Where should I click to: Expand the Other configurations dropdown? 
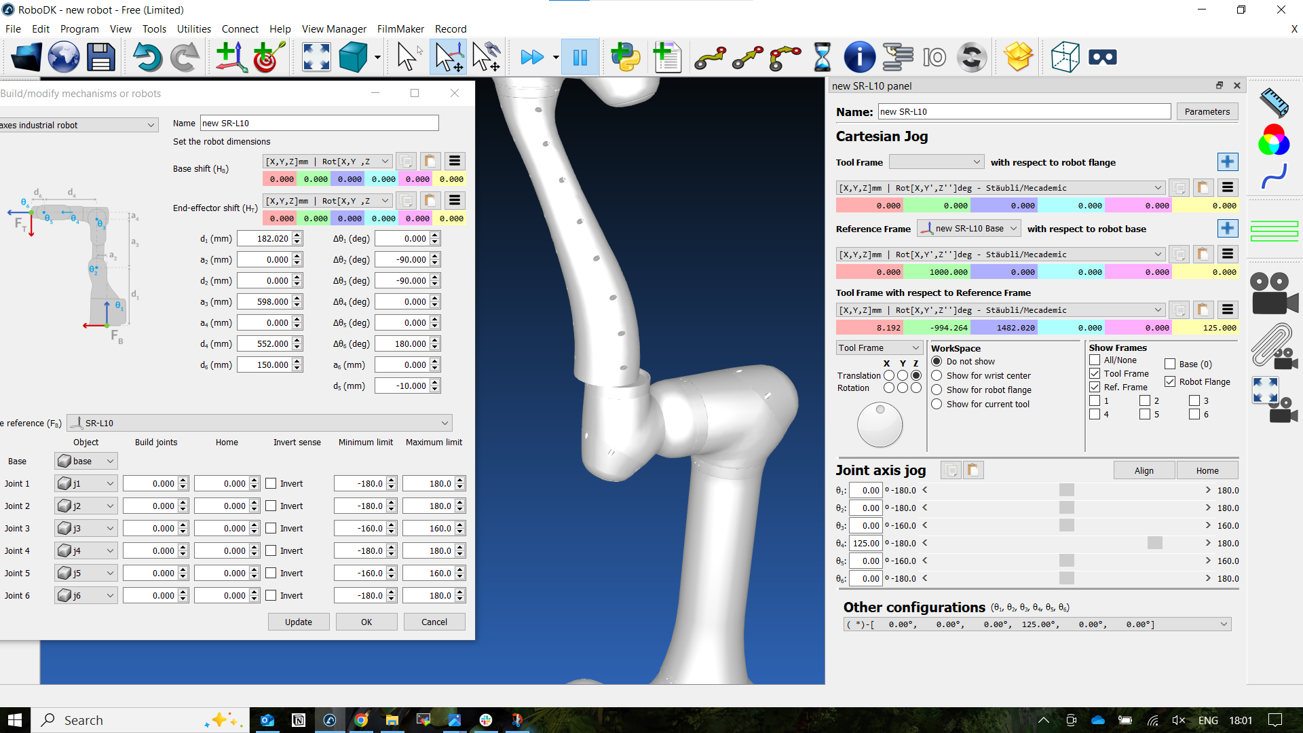[1224, 624]
